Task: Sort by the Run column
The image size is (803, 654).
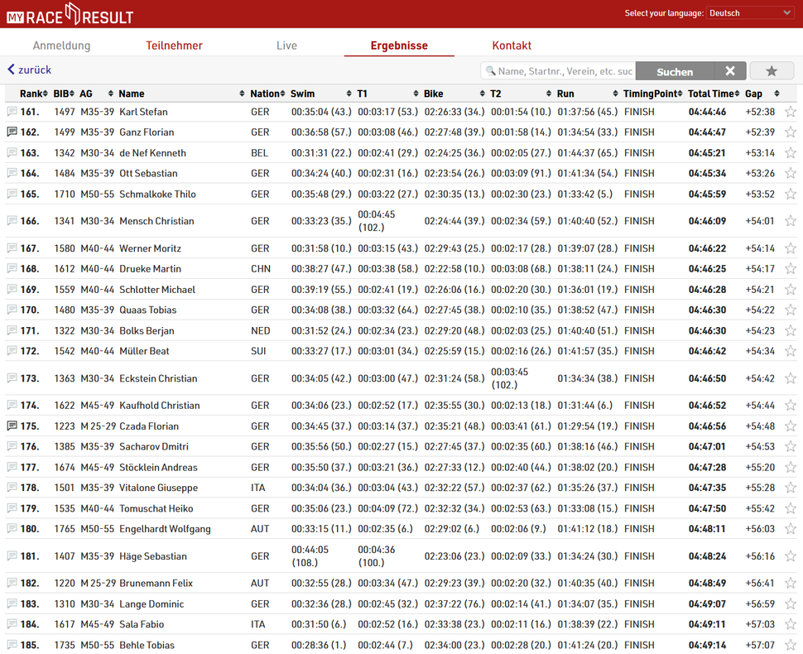Action: click(x=588, y=94)
